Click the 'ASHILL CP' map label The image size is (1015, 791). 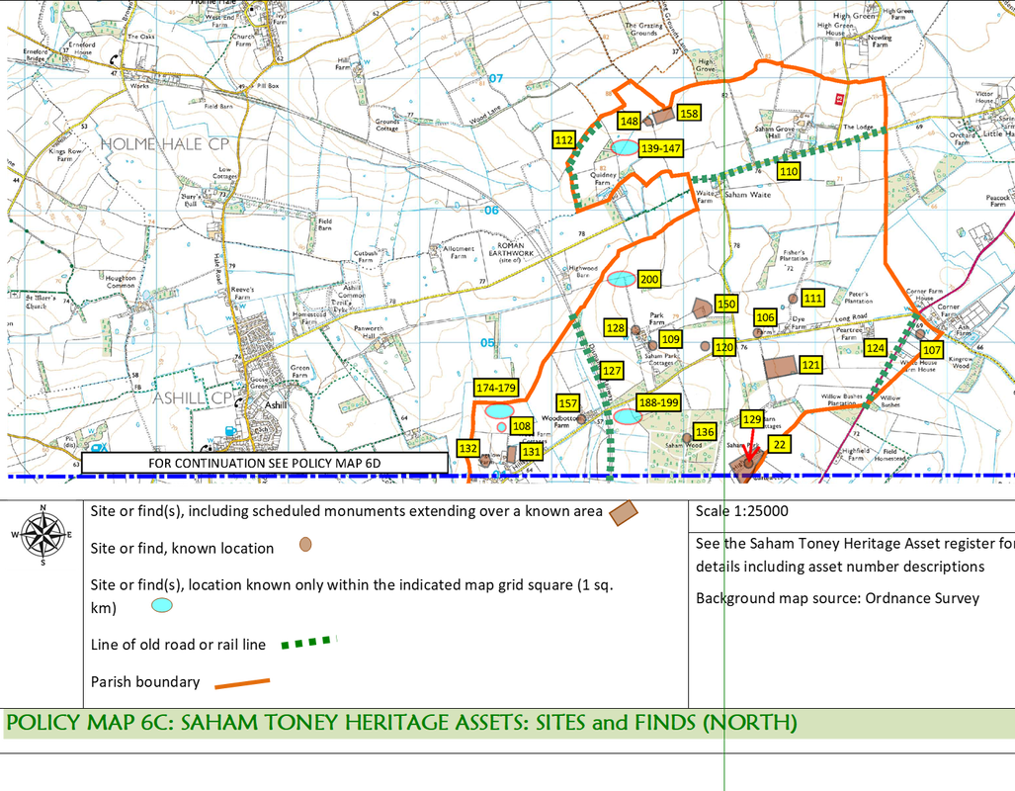tap(193, 397)
